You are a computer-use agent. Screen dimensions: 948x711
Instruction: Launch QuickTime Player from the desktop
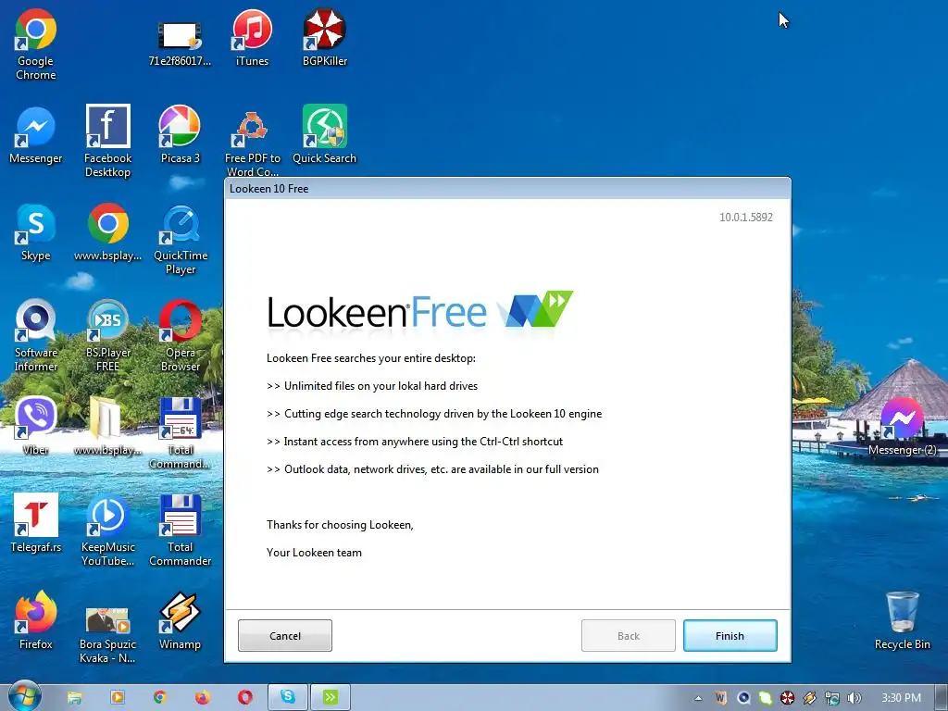(181, 240)
